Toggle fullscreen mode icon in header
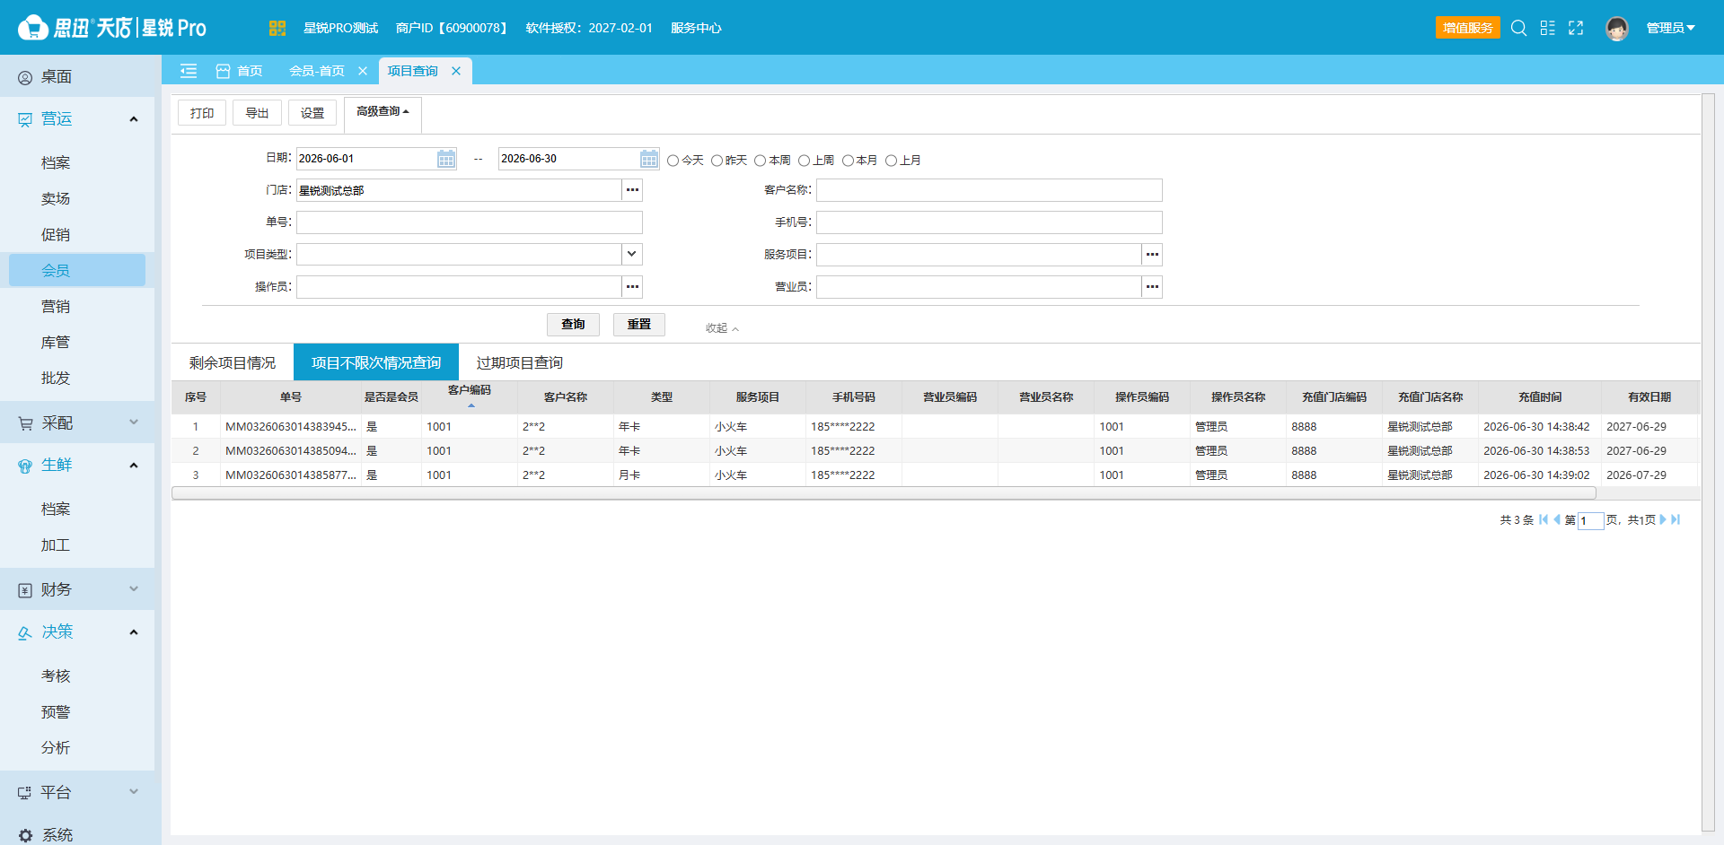The width and height of the screenshot is (1724, 845). point(1576,28)
